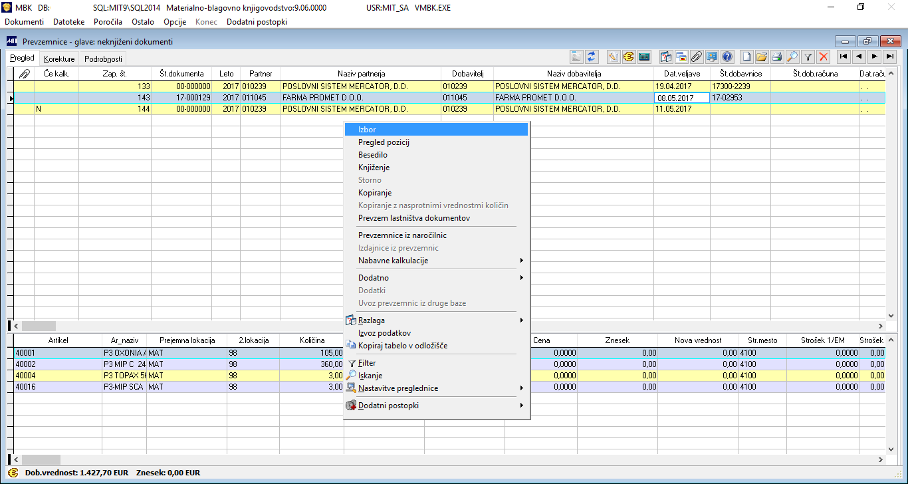This screenshot has height=484, width=908.
Task: Expand Dodatni postopki in the context menu
Action: point(437,406)
